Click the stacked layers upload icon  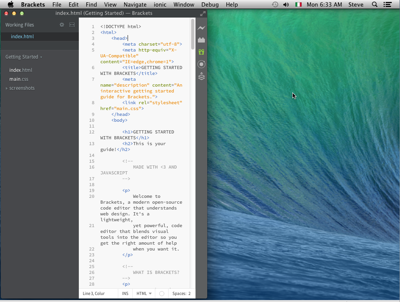(201, 76)
